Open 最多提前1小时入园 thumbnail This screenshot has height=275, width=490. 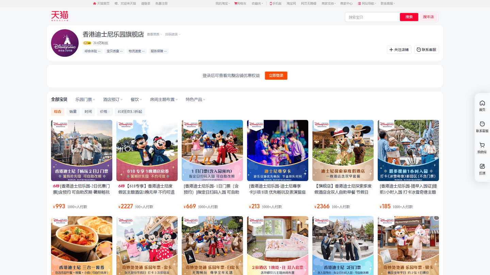(x=408, y=150)
